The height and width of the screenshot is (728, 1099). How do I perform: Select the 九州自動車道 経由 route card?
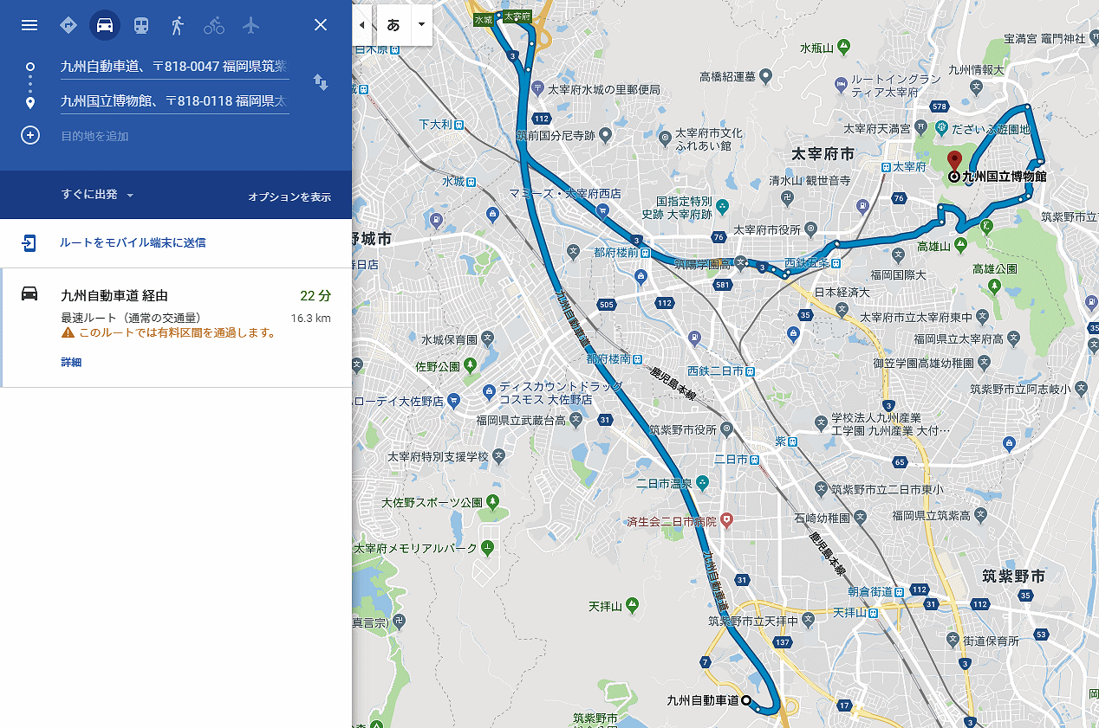[x=176, y=327]
